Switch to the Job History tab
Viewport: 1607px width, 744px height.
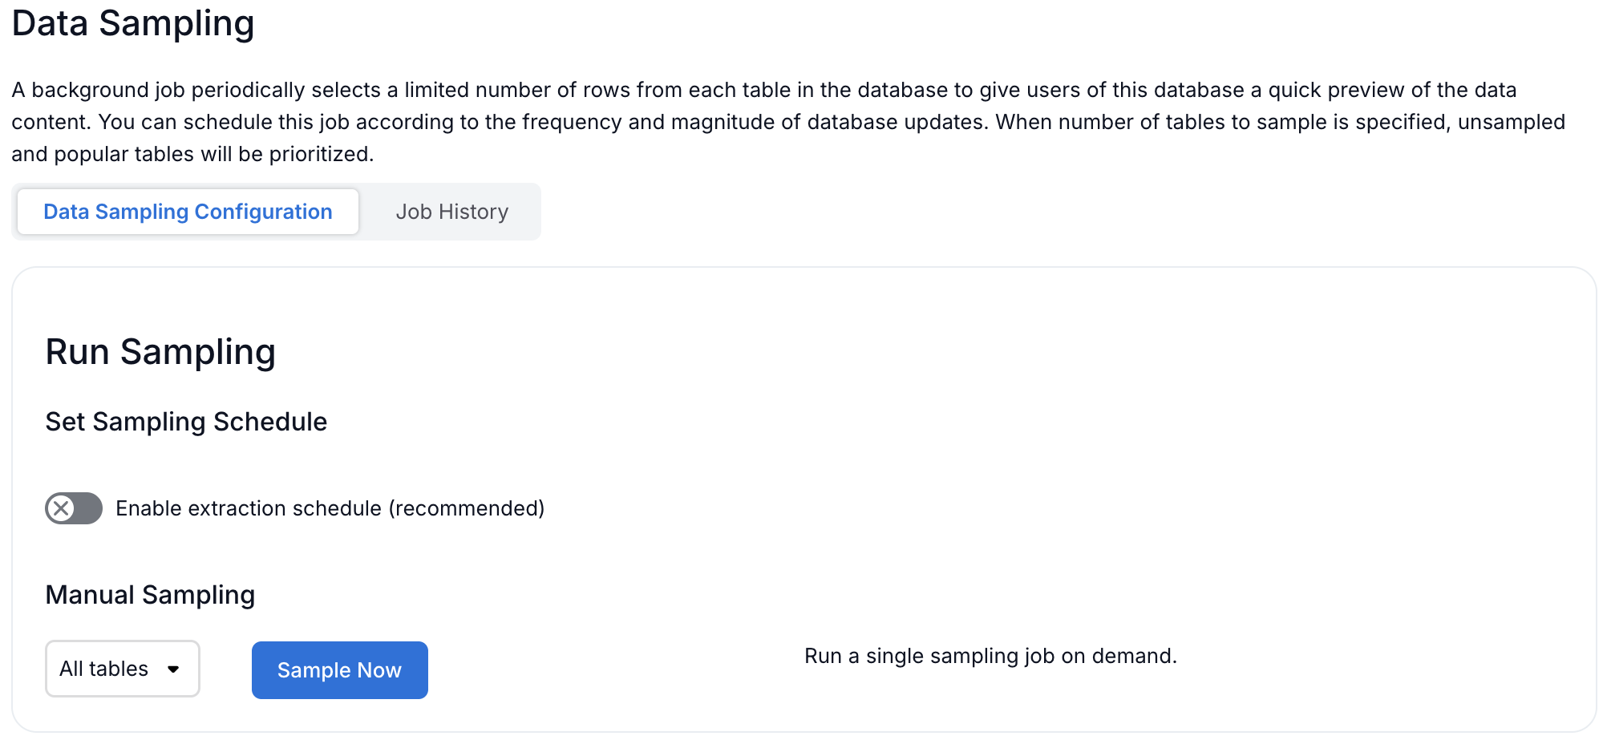pyautogui.click(x=451, y=212)
